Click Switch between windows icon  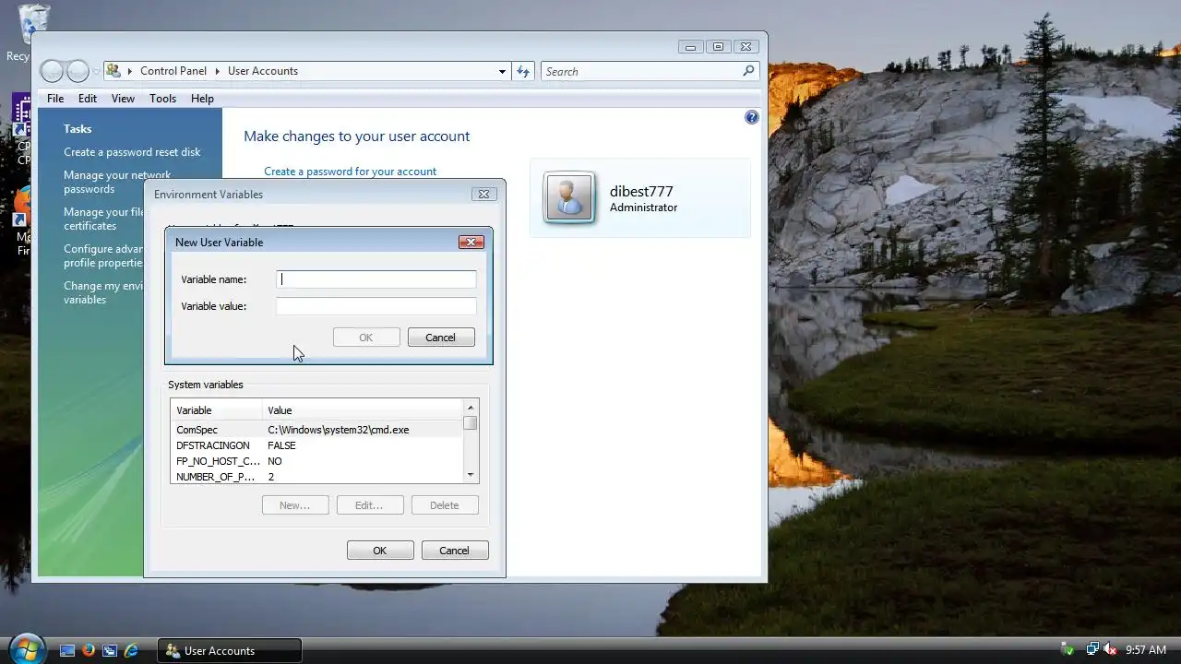click(x=110, y=650)
